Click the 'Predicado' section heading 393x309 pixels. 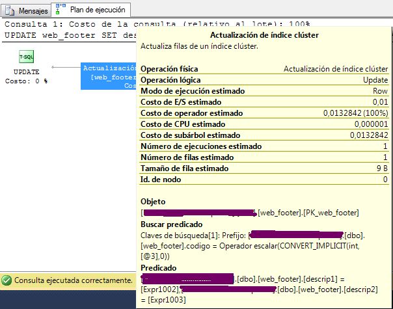[158, 267]
